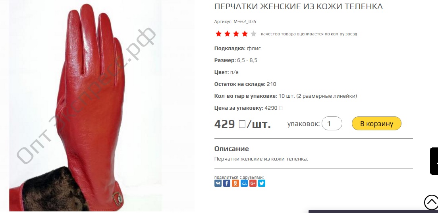This screenshot has height=213, width=438.
Task: Share via the red Google+ icon
Action: point(253,183)
